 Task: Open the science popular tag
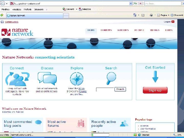[x=144, y=126]
